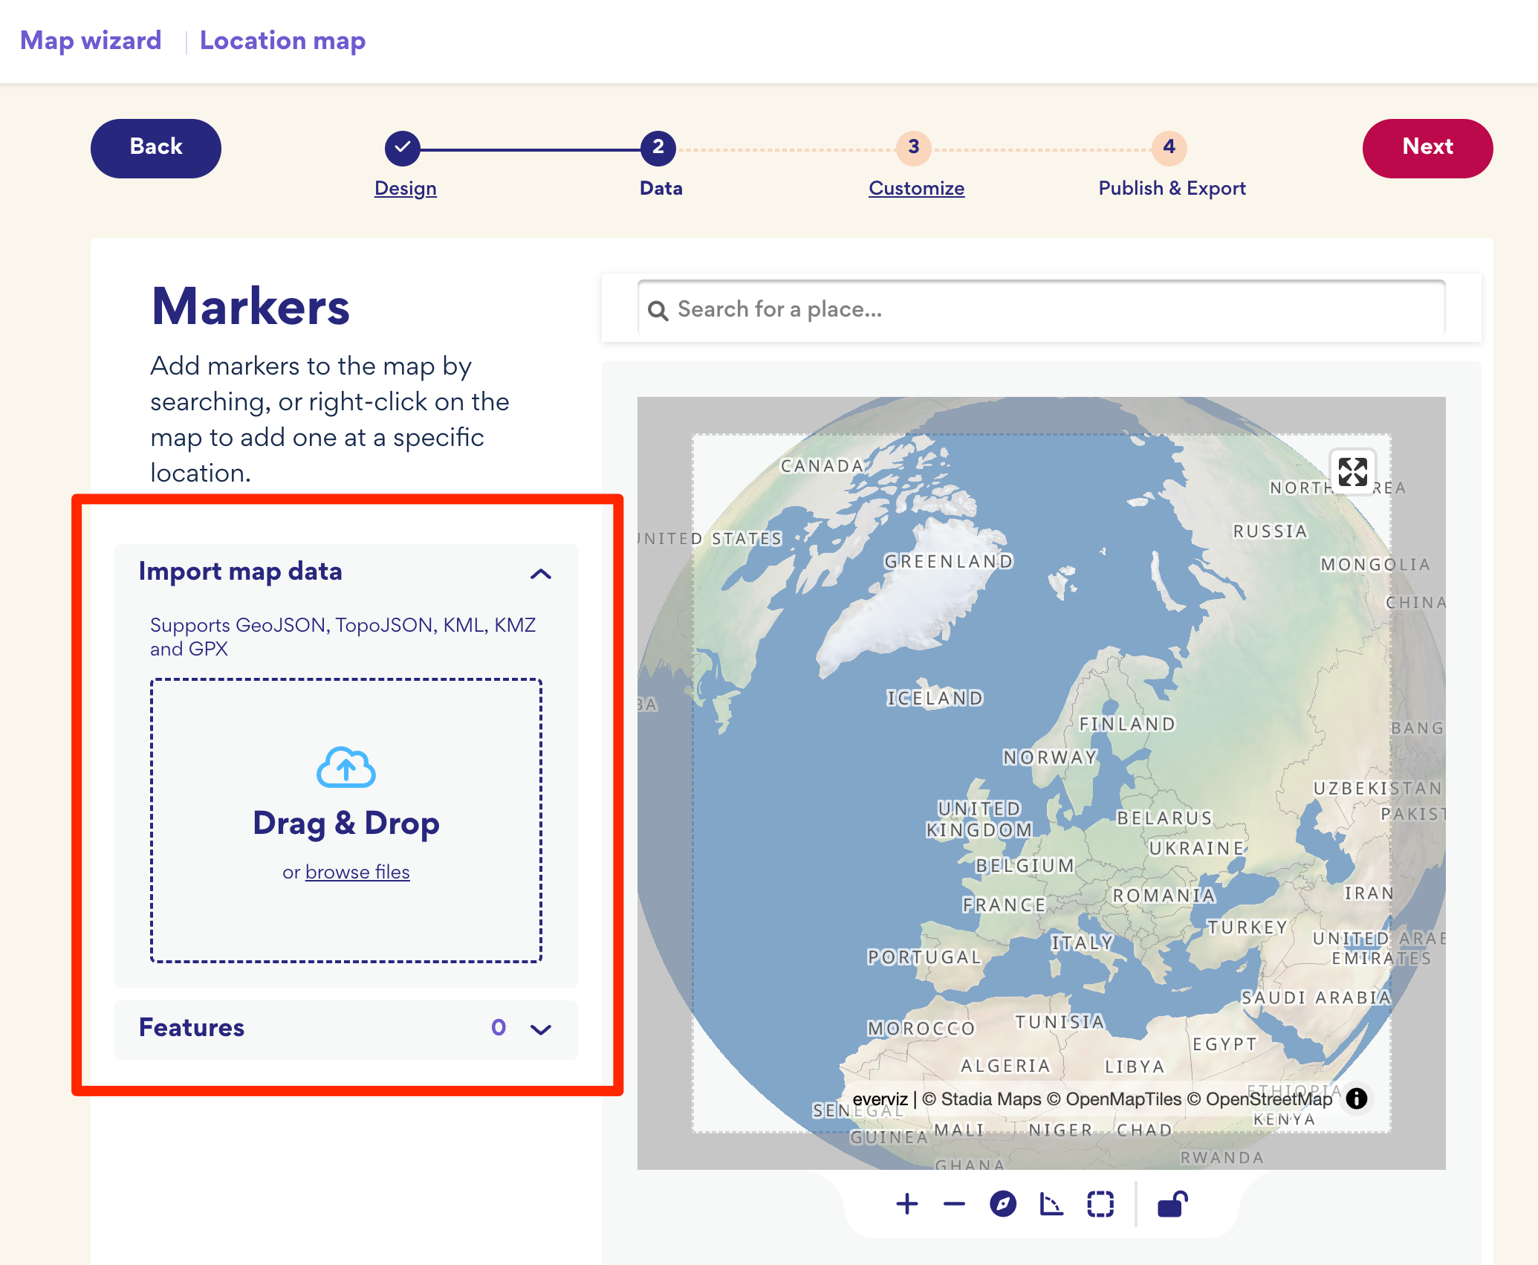Select the dashed viewport frame icon
The width and height of the screenshot is (1538, 1265).
[1100, 1204]
